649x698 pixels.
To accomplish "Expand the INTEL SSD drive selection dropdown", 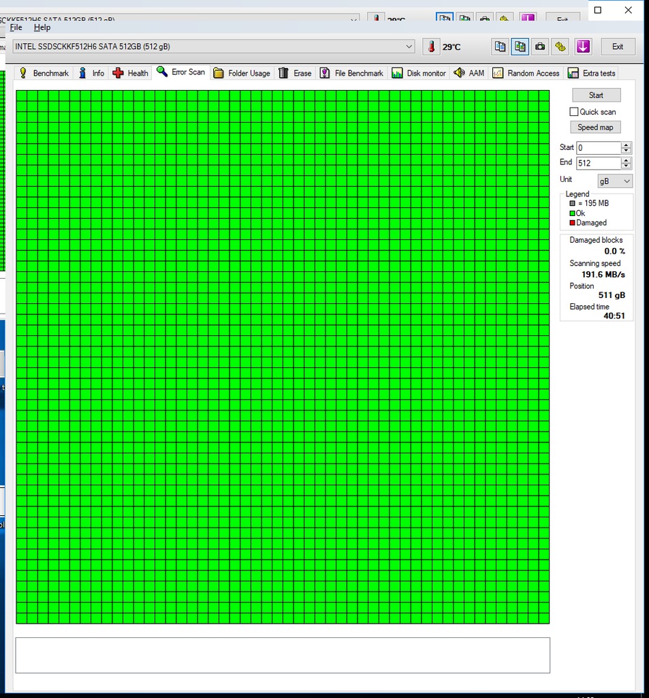I will (x=214, y=46).
